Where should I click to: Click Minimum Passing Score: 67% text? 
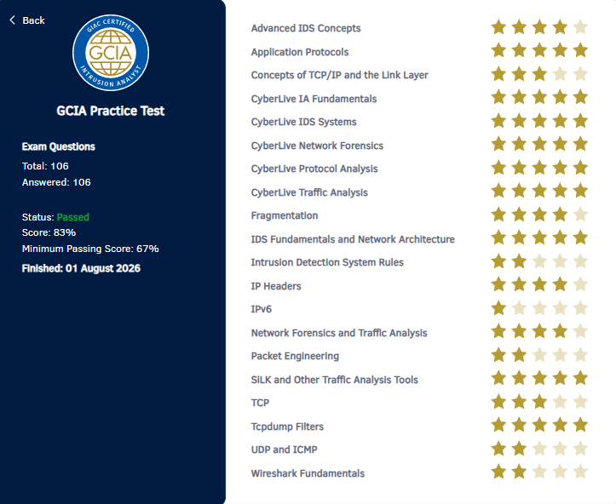(90, 249)
